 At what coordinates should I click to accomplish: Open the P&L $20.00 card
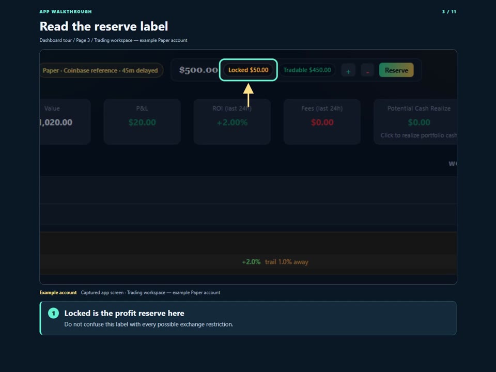click(142, 122)
